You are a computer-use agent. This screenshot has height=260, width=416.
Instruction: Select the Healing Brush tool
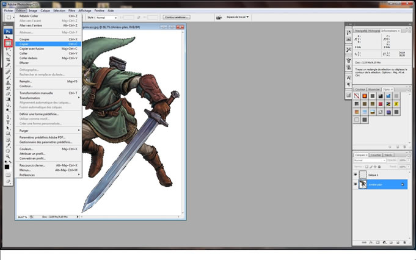click(x=8, y=72)
